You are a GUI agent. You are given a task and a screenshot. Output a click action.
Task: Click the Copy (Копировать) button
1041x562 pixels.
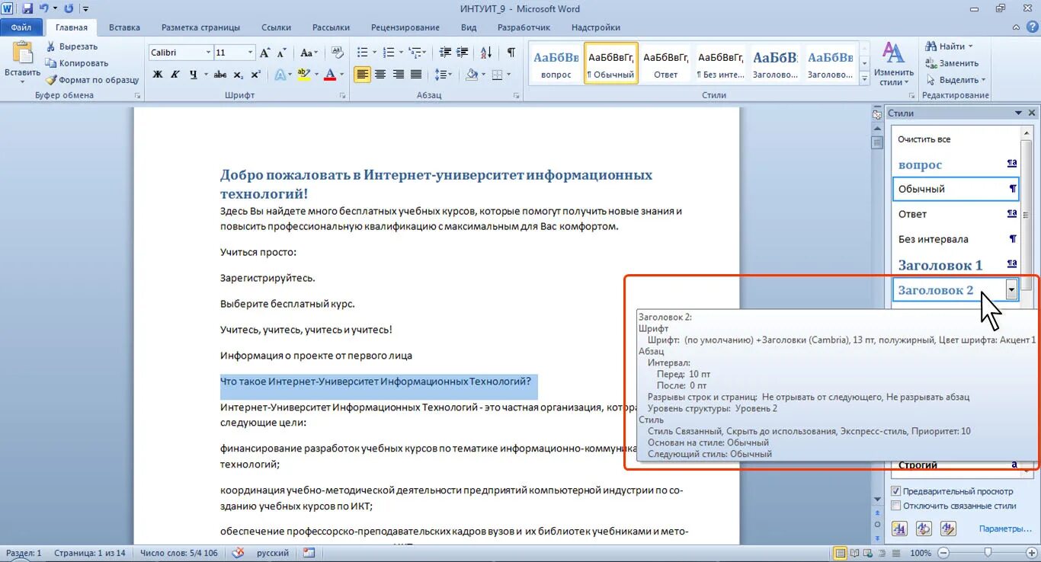coord(76,63)
